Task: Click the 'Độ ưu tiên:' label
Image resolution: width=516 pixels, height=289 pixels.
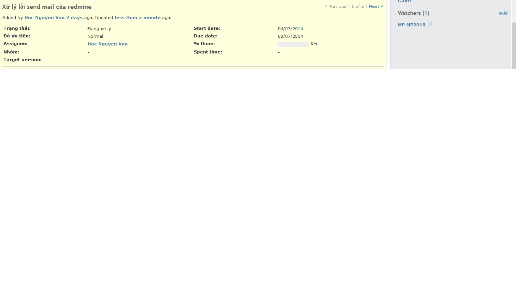Action: tap(17, 36)
